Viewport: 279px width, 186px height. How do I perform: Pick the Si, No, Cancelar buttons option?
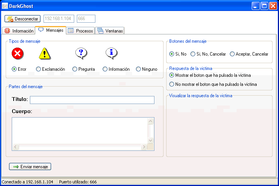coord(193,54)
